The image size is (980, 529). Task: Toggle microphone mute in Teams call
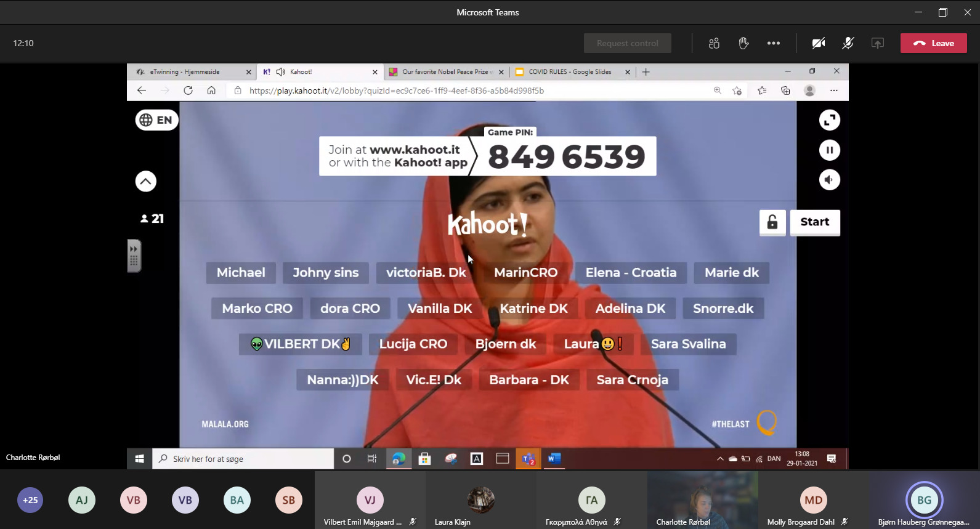848,43
